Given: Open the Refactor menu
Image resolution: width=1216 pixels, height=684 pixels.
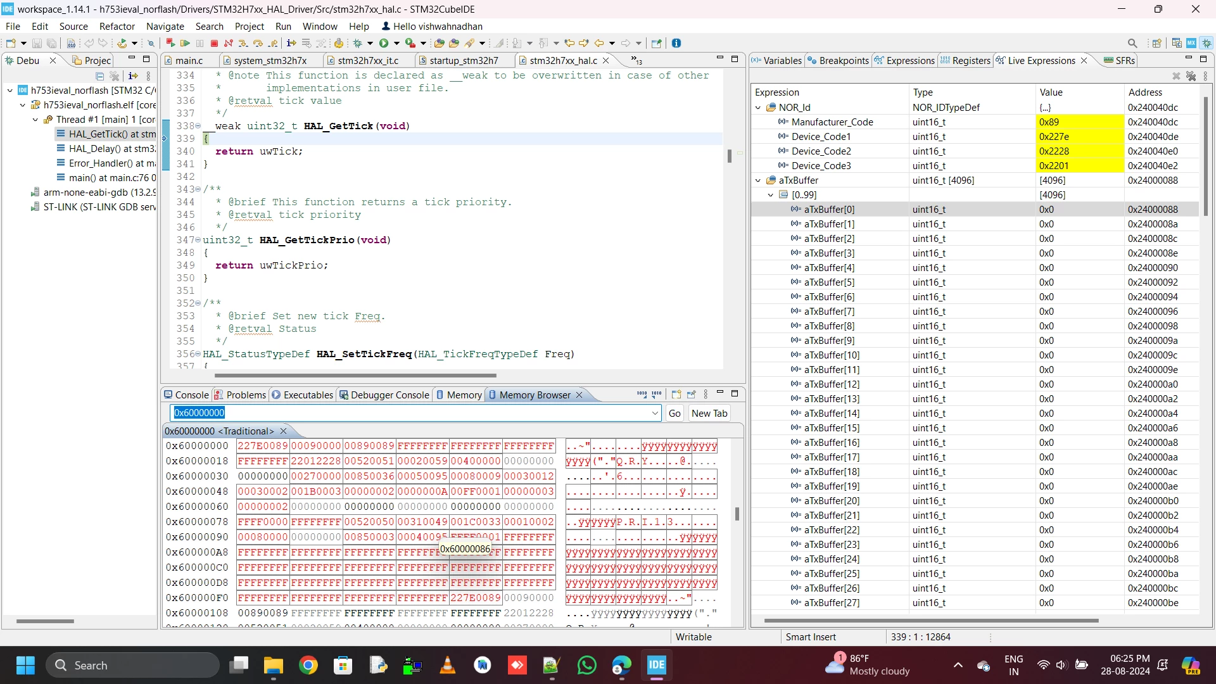Looking at the screenshot, I should point(117,27).
